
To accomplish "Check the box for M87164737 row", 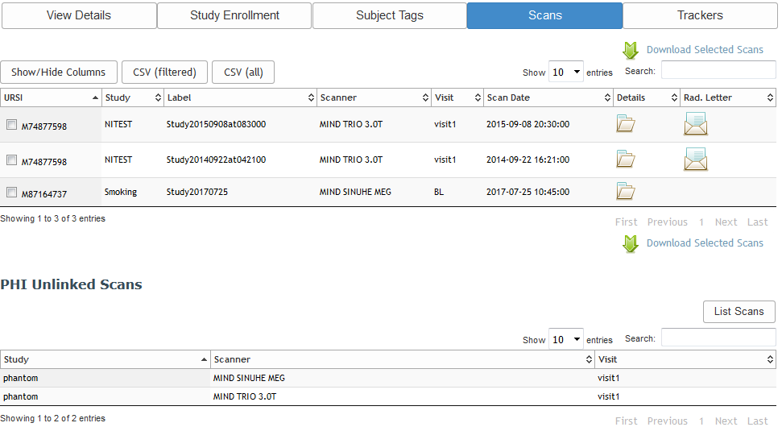I will tap(11, 192).
